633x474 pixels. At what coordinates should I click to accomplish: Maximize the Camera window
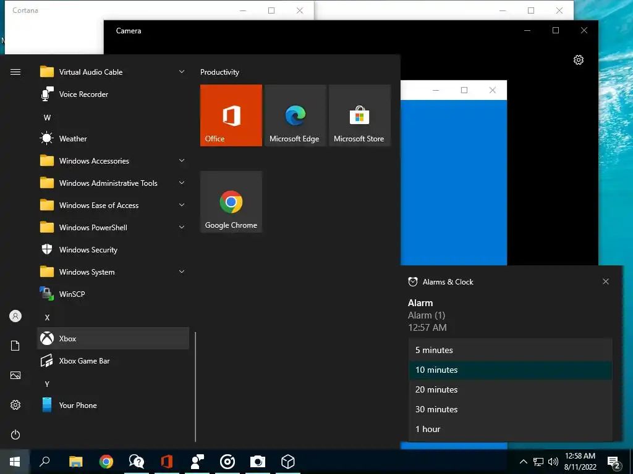click(556, 31)
